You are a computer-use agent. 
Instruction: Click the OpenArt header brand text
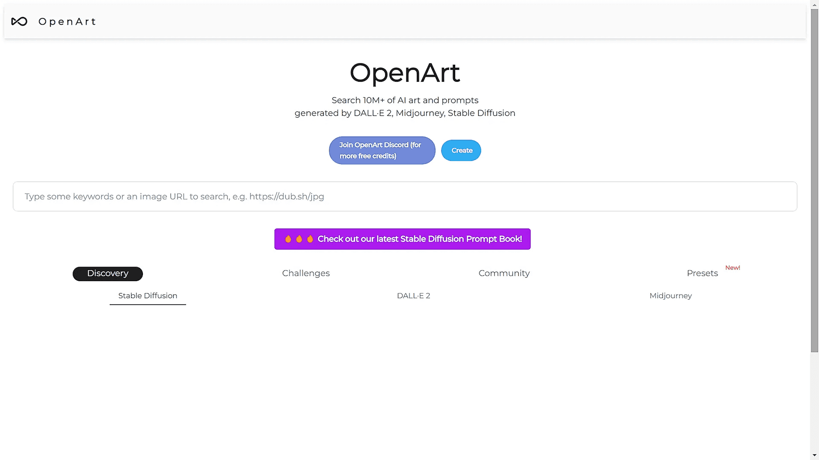click(x=67, y=22)
